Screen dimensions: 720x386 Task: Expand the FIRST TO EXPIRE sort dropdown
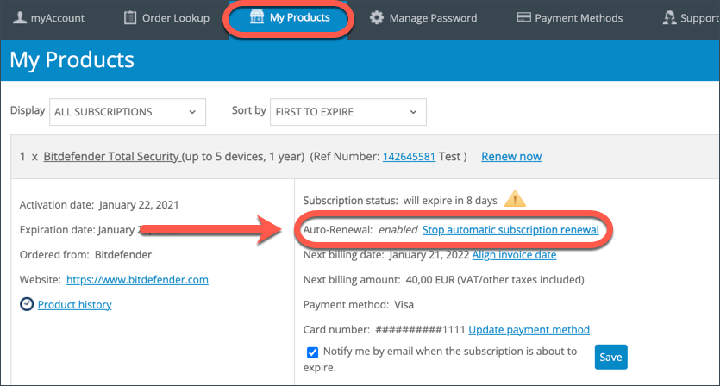click(348, 112)
